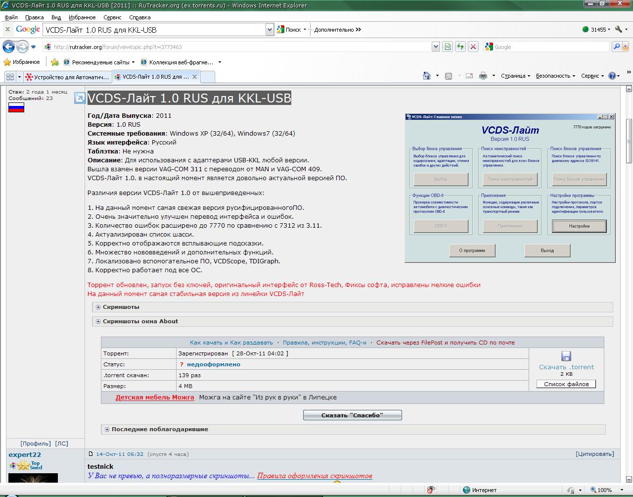Open the Правила оформления скриншотов link
The image size is (633, 497).
(x=315, y=476)
